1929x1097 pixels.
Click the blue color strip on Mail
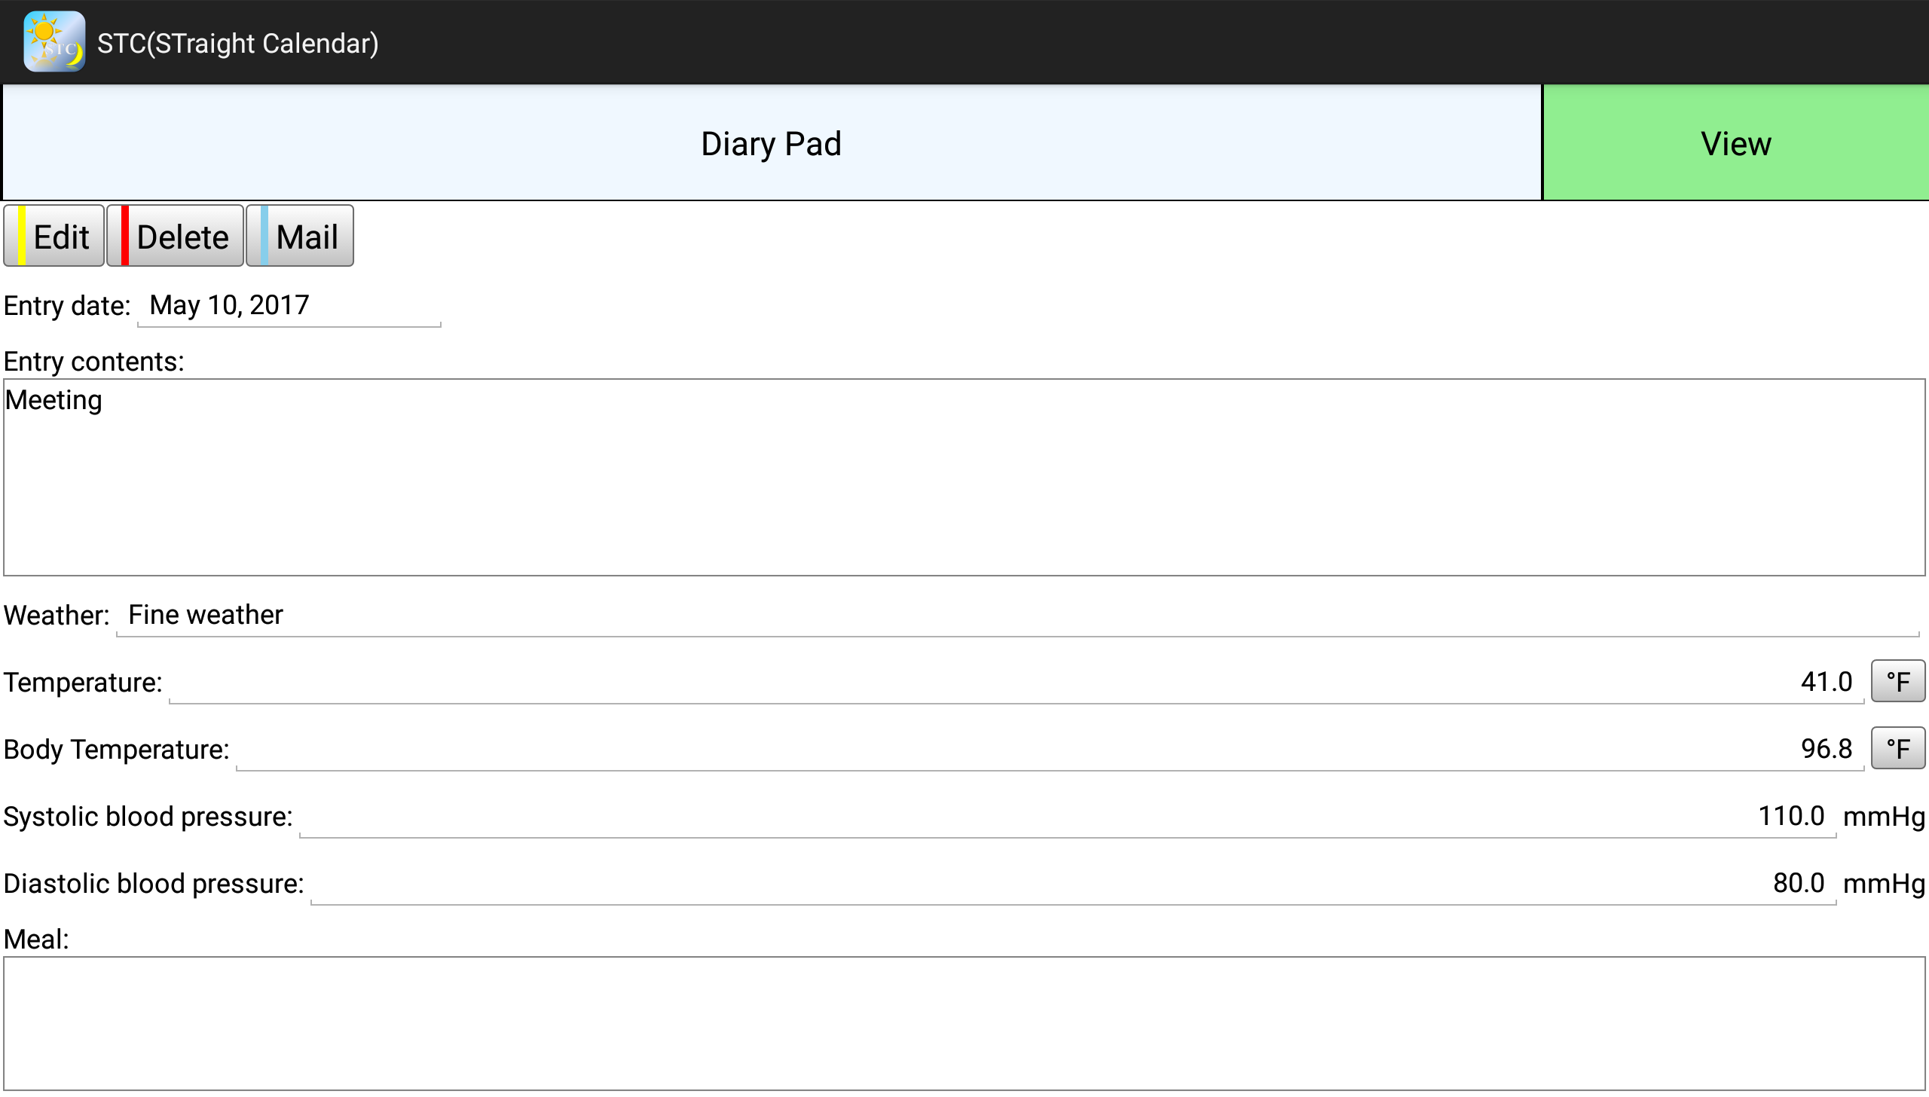(264, 236)
